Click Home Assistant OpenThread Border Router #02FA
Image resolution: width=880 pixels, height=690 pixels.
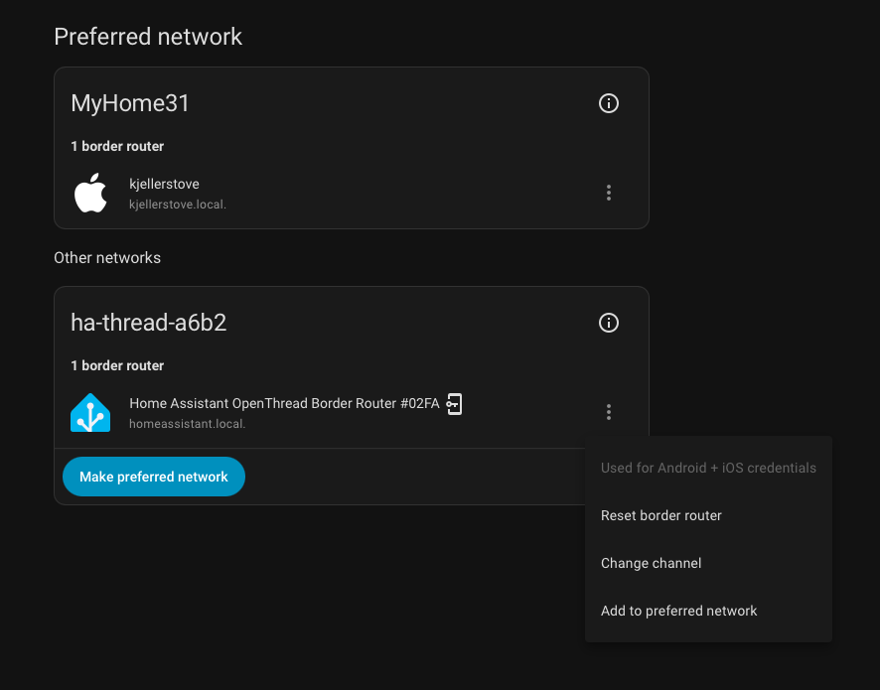(x=284, y=403)
